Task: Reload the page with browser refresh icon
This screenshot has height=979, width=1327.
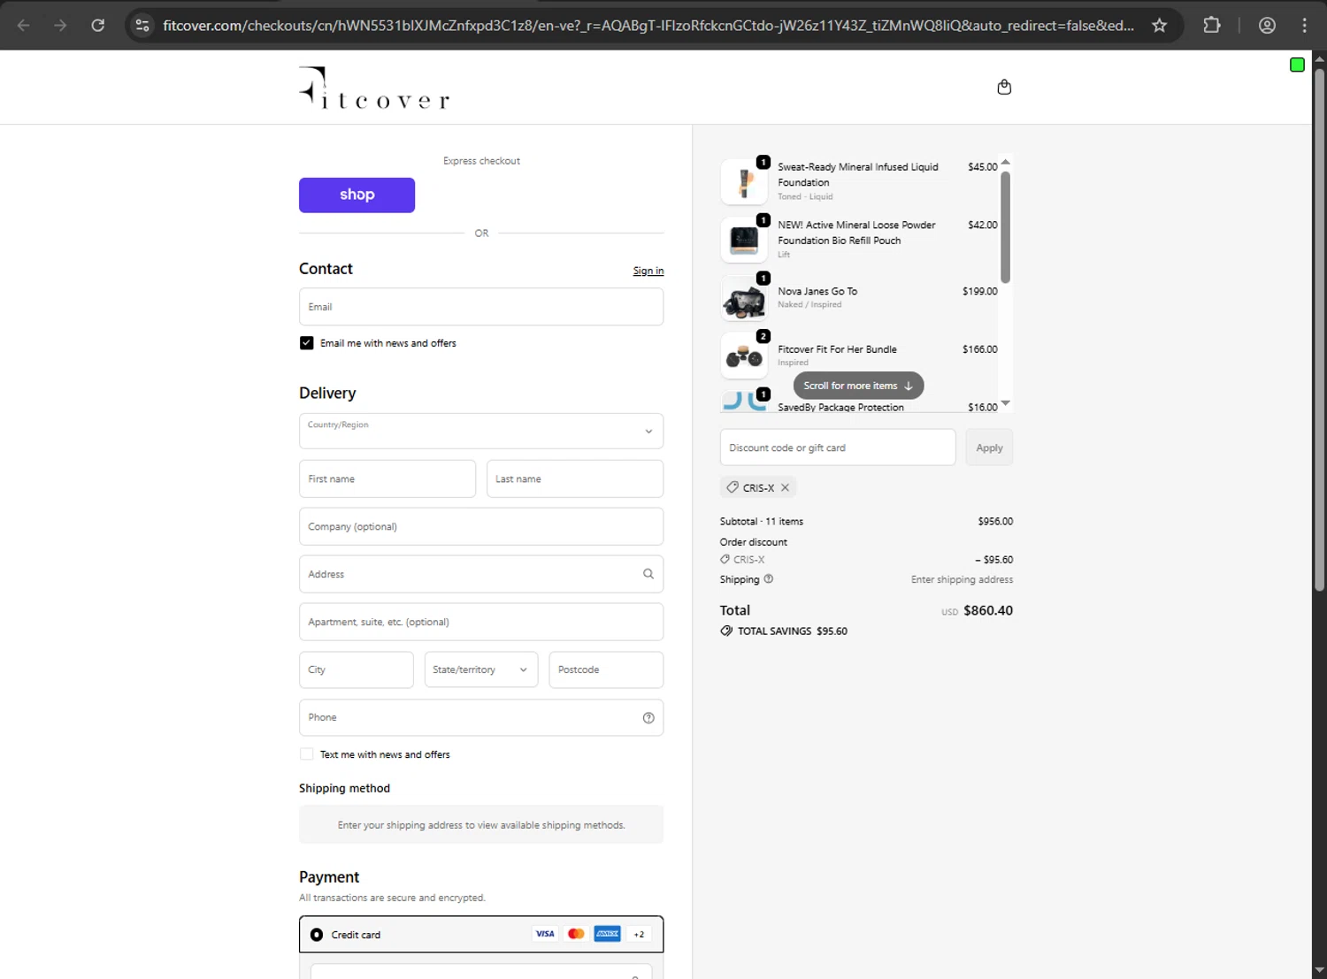Action: 98,26
